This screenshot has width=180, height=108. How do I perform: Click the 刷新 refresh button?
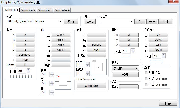[x=71, y=22]
